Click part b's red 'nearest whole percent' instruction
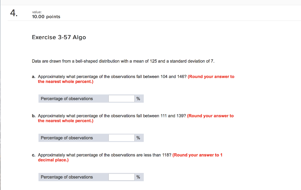Image resolution: width=301 pixels, height=190 pixels. tap(66, 121)
